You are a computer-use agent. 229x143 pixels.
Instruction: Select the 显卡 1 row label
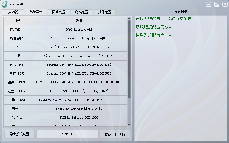tap(17, 109)
